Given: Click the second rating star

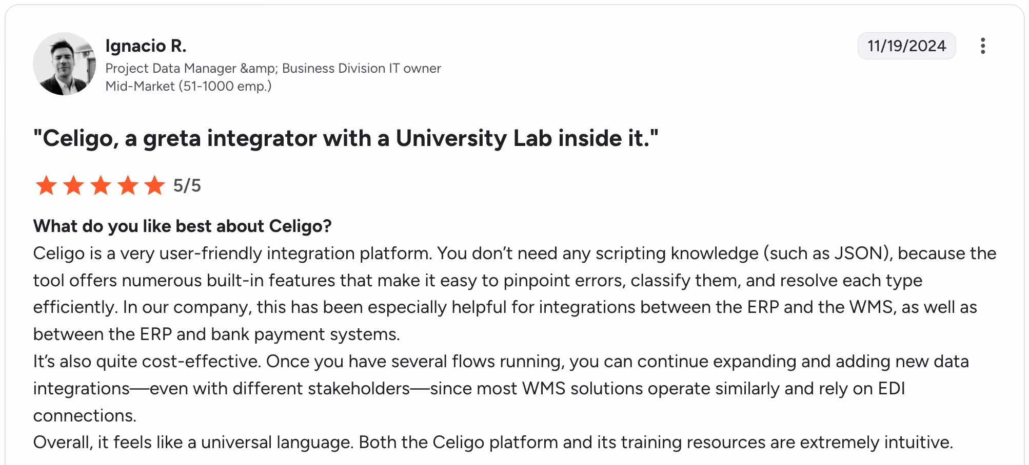Looking at the screenshot, I should coord(73,185).
